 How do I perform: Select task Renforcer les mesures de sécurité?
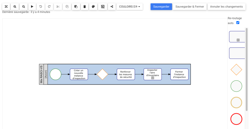tap(126, 74)
